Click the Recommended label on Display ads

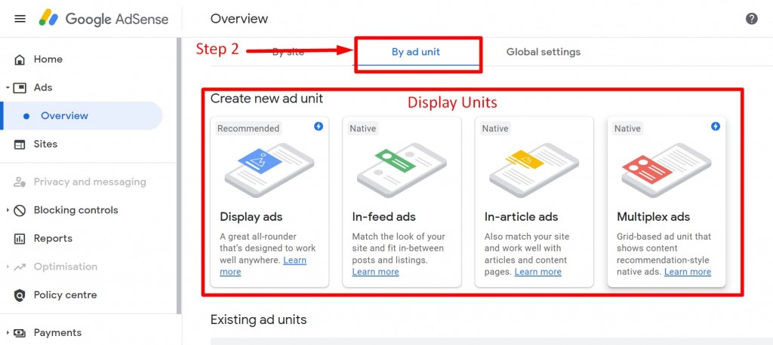point(248,129)
